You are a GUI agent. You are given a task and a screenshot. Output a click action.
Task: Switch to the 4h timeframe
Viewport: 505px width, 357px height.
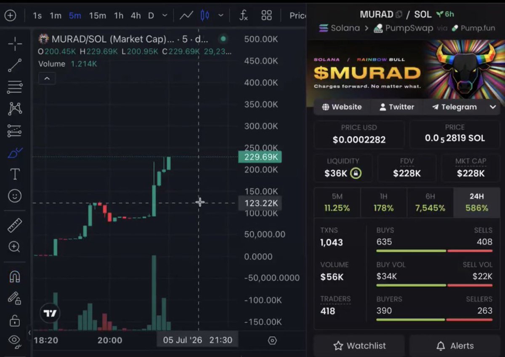(x=136, y=16)
